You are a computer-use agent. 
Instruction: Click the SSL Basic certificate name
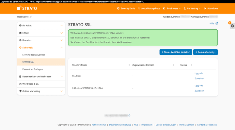click(x=77, y=76)
